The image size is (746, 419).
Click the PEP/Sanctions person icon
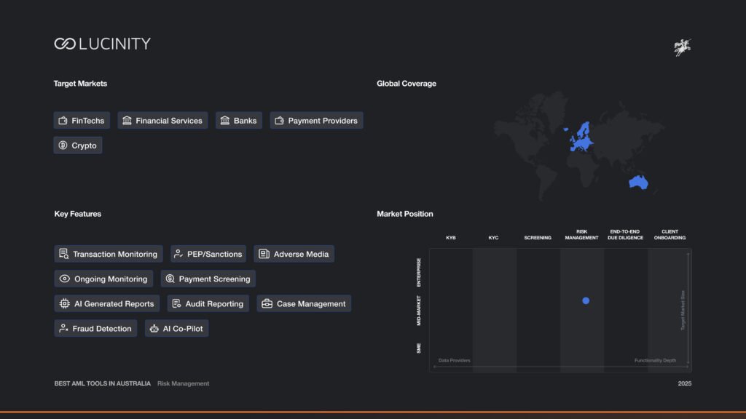click(x=178, y=254)
